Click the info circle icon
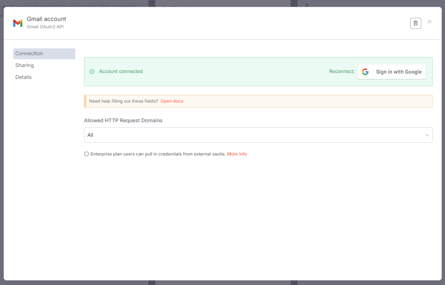Viewport: 445px width, 285px height. [87, 154]
